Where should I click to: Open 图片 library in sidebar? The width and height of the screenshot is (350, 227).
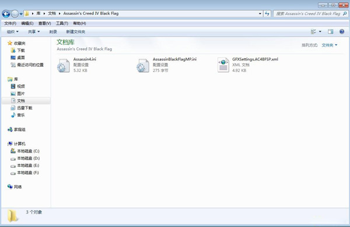click(21, 94)
